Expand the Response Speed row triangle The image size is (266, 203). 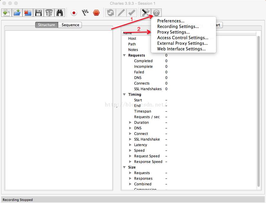(130, 161)
